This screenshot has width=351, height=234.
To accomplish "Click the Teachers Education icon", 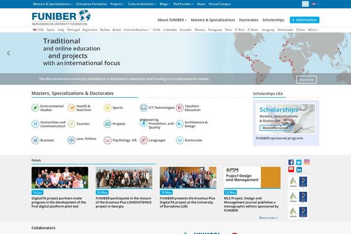I will coord(180,108).
